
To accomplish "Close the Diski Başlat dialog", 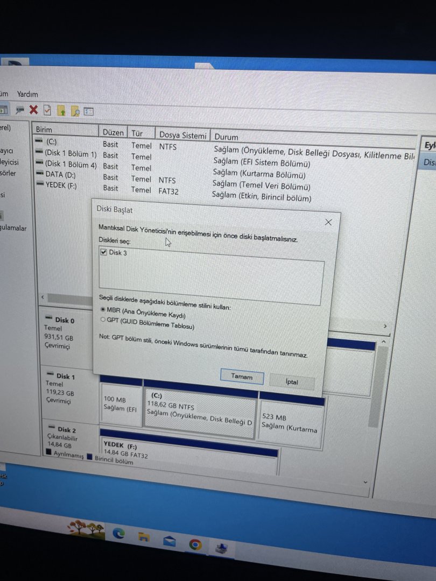I will pyautogui.click(x=328, y=222).
